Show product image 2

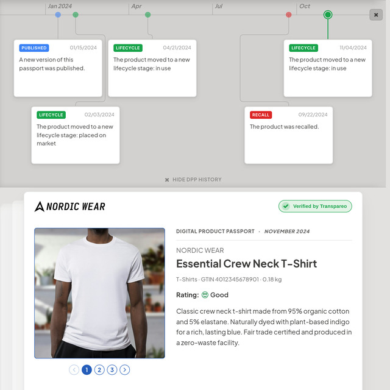pos(99,370)
